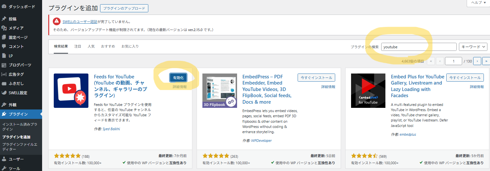
Task: Click the プラグインのアップロード button
Action: 124,8
